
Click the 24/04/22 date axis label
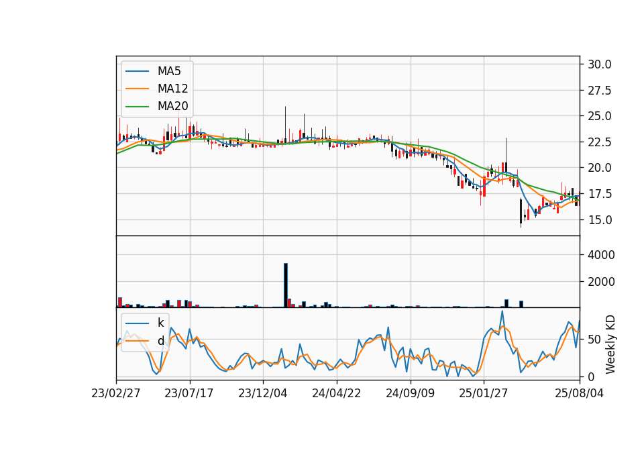pyautogui.click(x=336, y=393)
